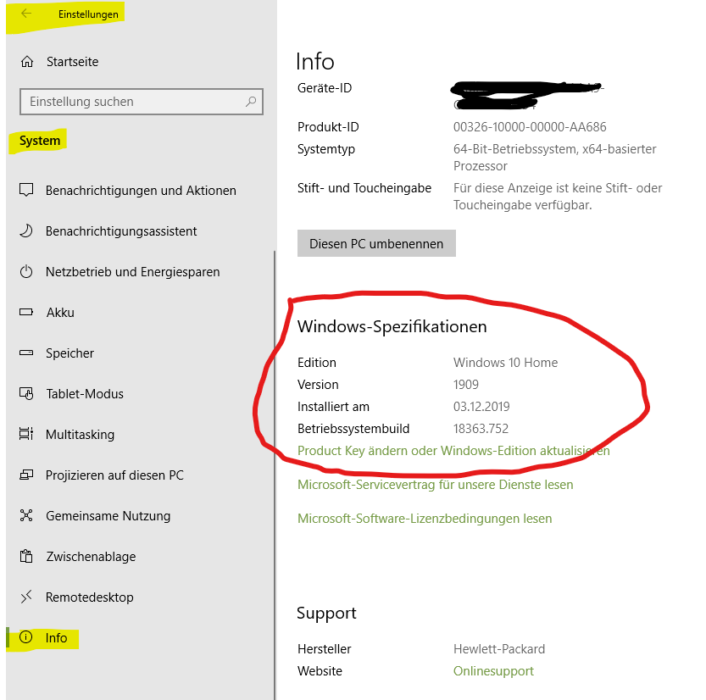Click the Systemtyp label
706x700 pixels.
[326, 149]
